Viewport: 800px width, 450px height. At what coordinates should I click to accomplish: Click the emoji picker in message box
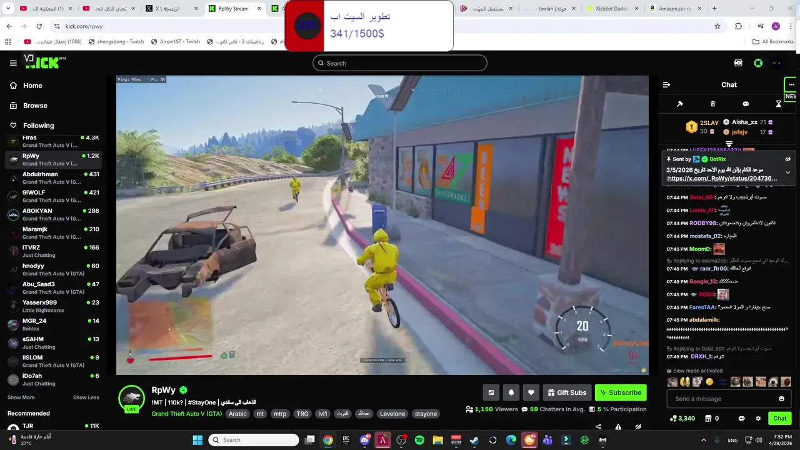781,399
